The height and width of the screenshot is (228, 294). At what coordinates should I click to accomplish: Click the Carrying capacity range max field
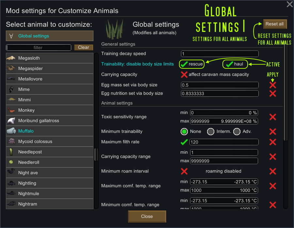[224, 161]
